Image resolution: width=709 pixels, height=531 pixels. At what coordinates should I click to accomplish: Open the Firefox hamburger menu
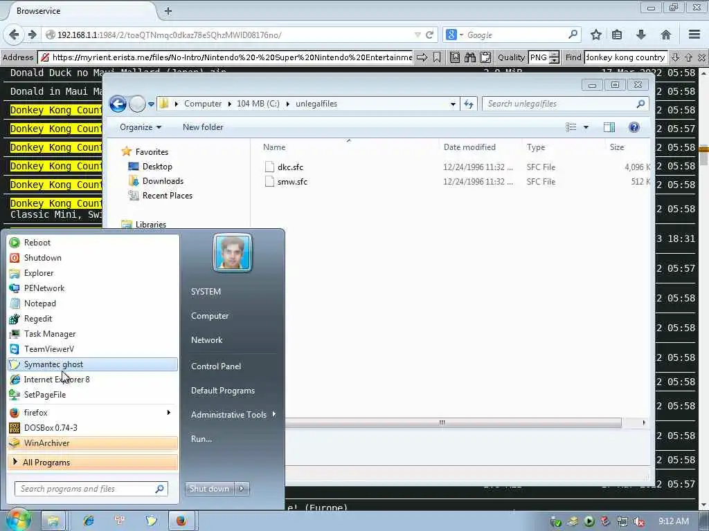pos(694,35)
